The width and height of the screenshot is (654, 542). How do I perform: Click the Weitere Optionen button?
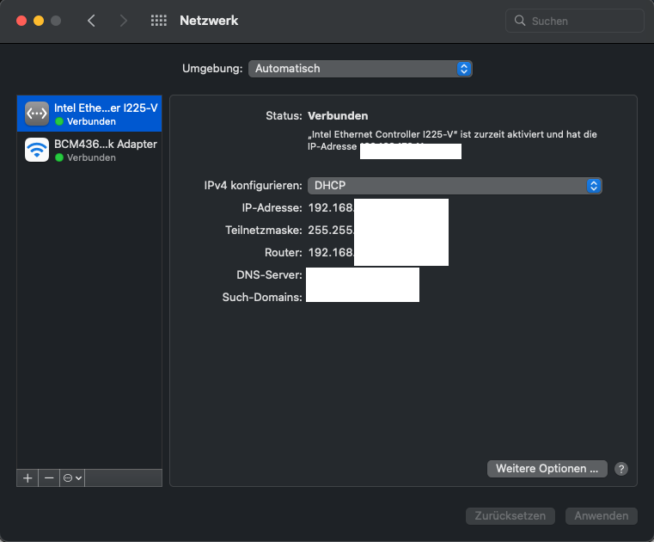coord(547,469)
